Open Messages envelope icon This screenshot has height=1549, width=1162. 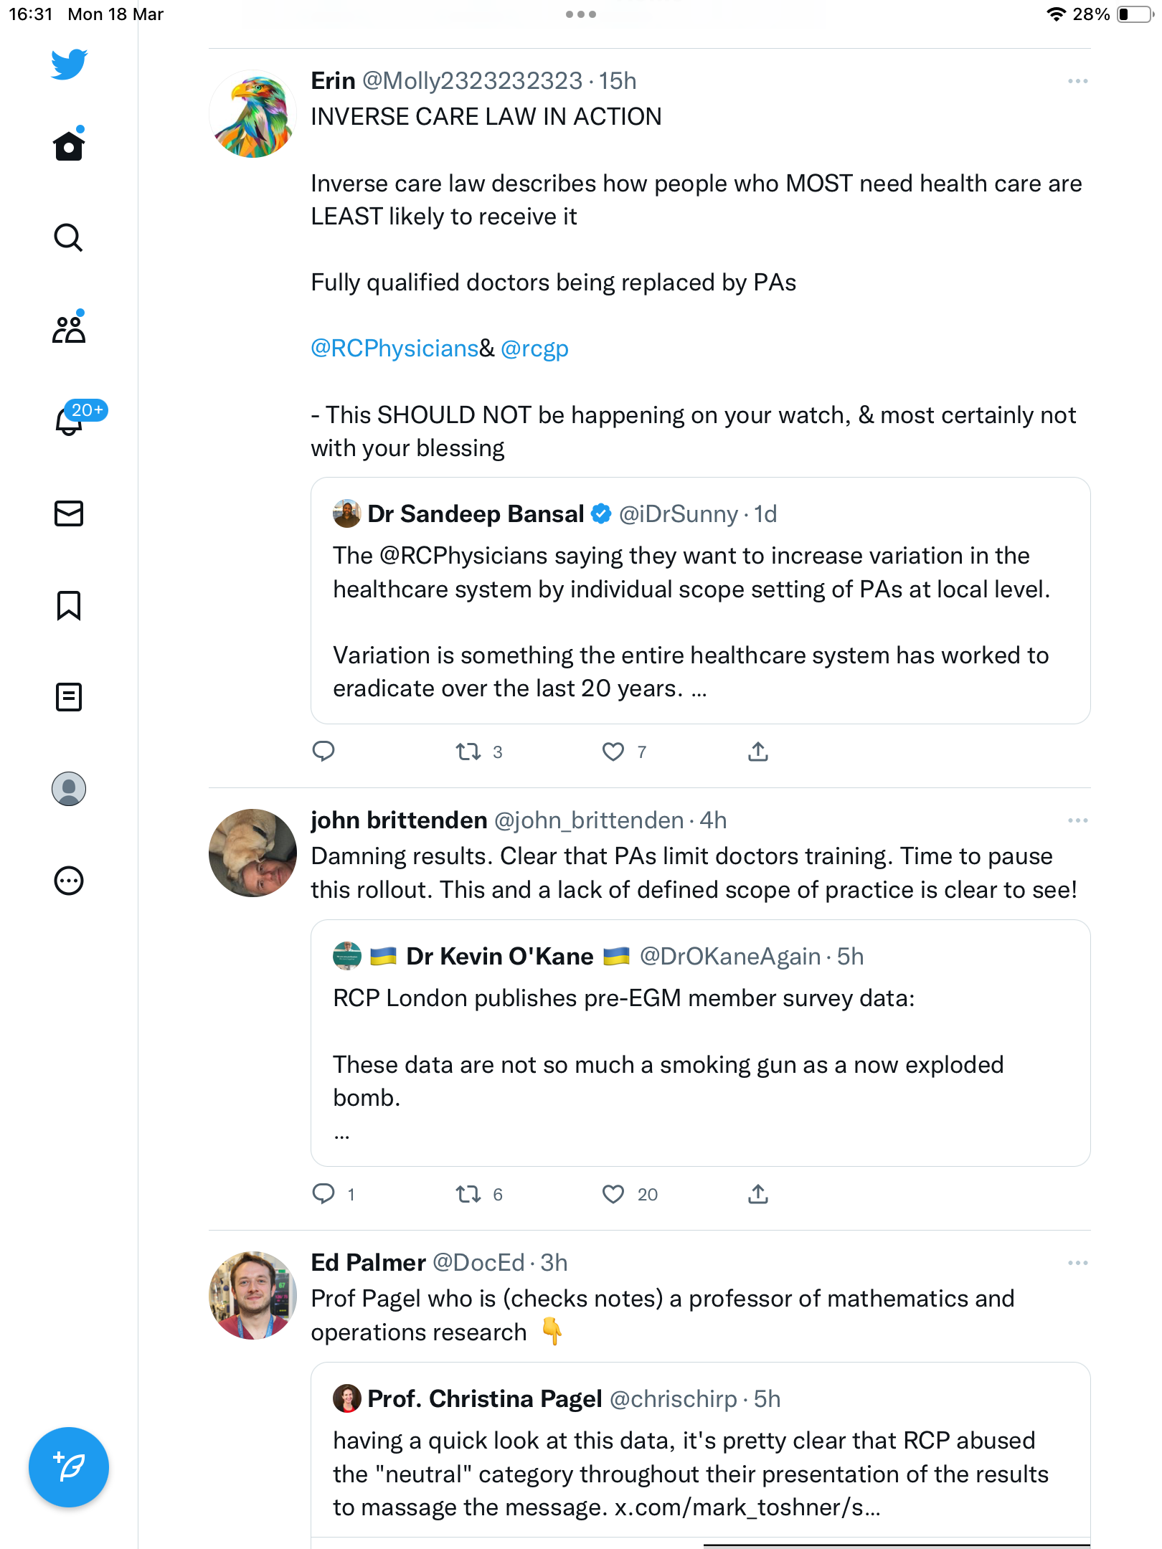point(69,513)
